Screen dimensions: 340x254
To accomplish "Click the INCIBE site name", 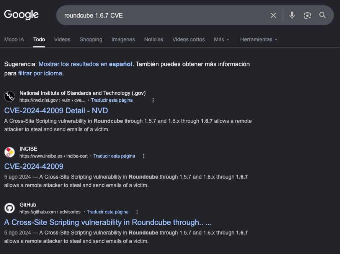I will pos(28,149).
